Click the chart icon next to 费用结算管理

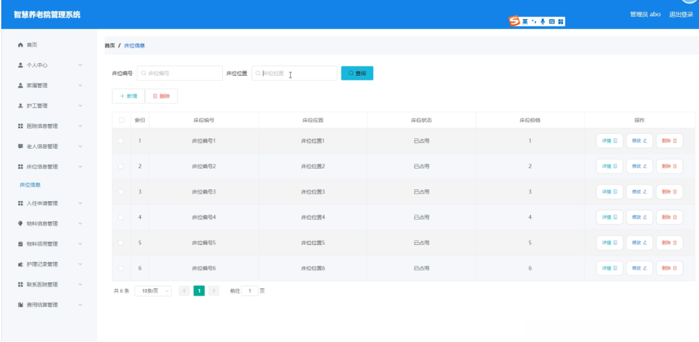coord(20,305)
